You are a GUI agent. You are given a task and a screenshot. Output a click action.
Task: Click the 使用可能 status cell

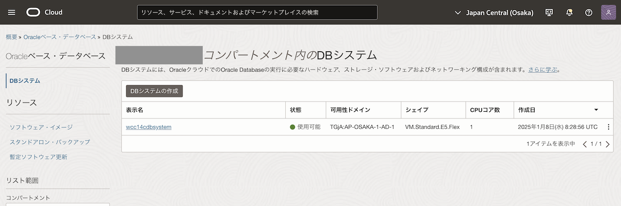(x=305, y=127)
